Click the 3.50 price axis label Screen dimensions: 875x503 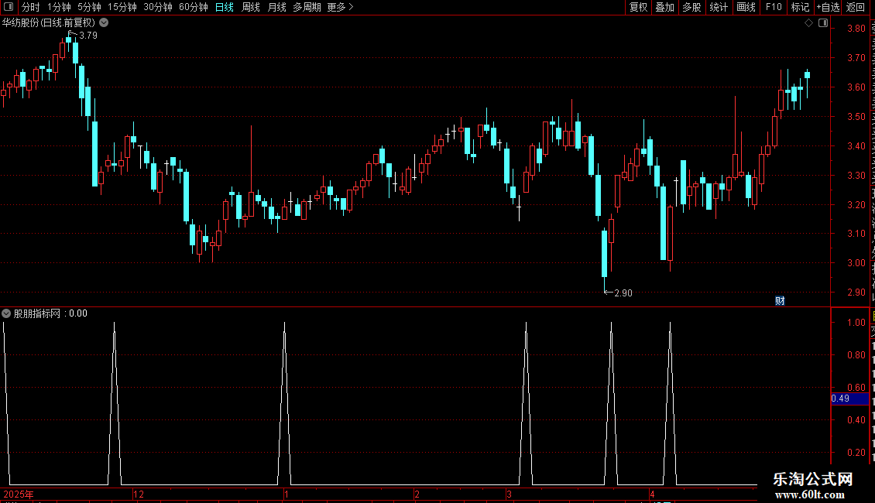coord(856,117)
